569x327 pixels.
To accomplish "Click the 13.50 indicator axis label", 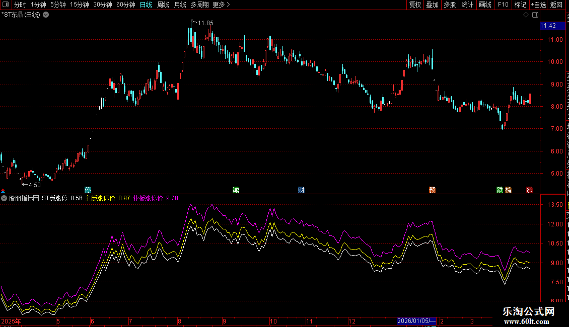I will pyautogui.click(x=555, y=205).
